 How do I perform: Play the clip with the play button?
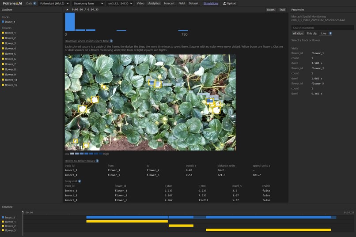point(67,10)
